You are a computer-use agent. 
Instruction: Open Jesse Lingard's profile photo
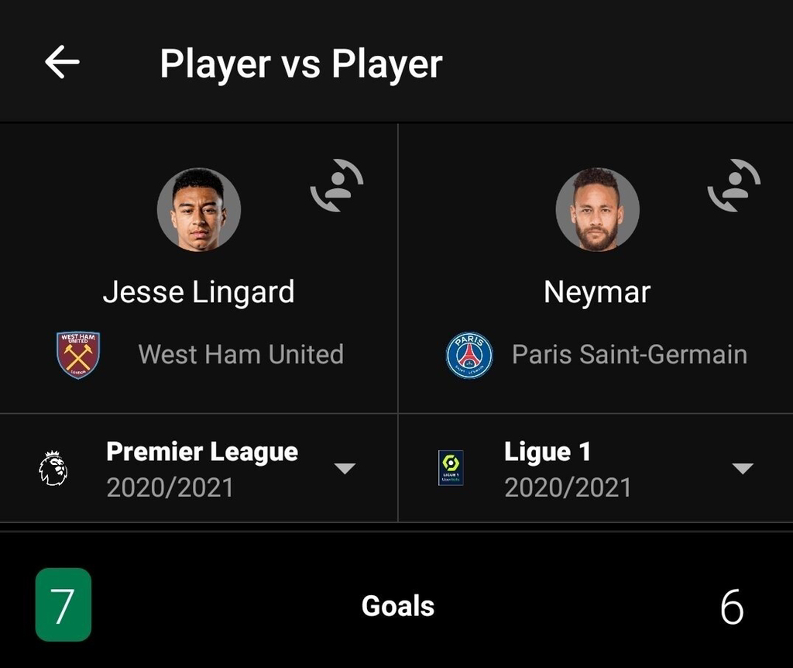199,209
